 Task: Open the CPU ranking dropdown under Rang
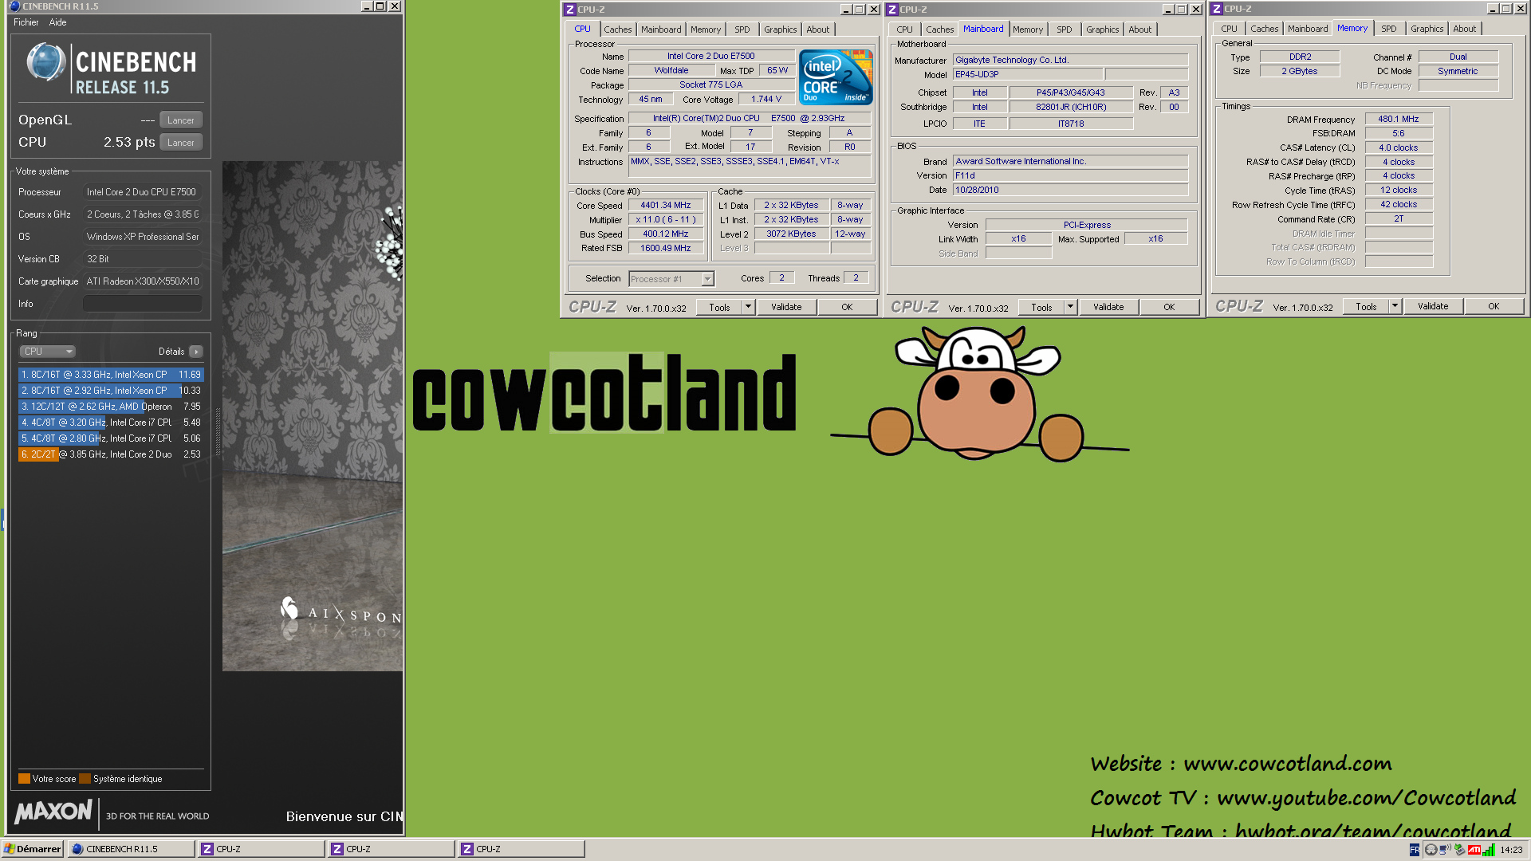pyautogui.click(x=47, y=352)
